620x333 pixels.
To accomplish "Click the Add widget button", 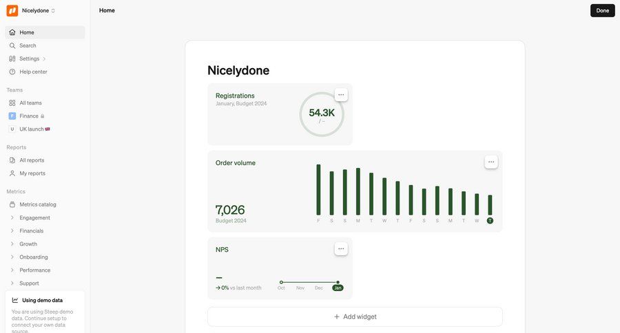I will (x=355, y=316).
